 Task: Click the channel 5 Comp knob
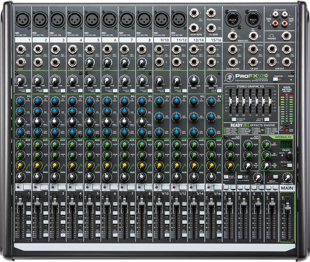click(x=90, y=62)
